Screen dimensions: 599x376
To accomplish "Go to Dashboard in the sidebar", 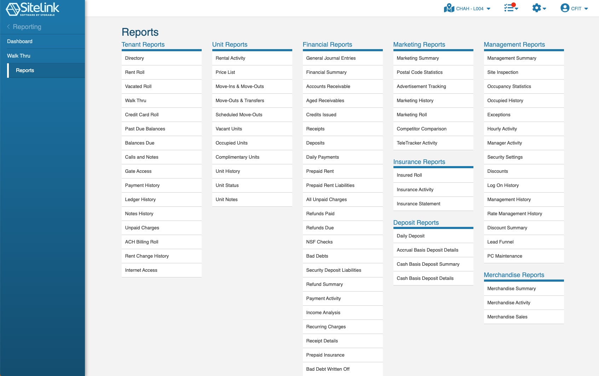I will coord(20,41).
